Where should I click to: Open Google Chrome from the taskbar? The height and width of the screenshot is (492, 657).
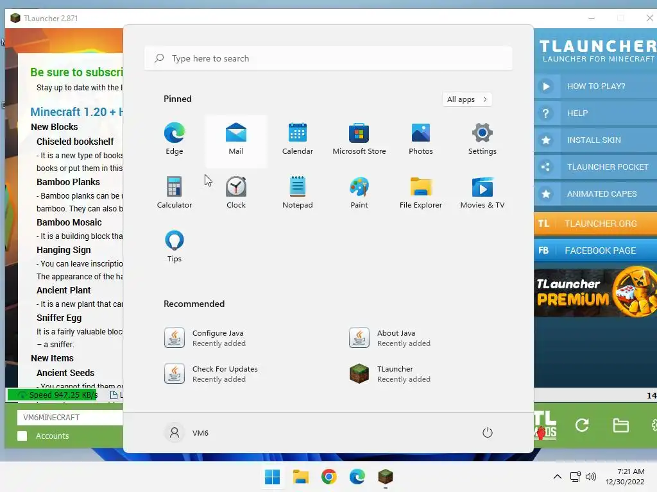pyautogui.click(x=329, y=477)
